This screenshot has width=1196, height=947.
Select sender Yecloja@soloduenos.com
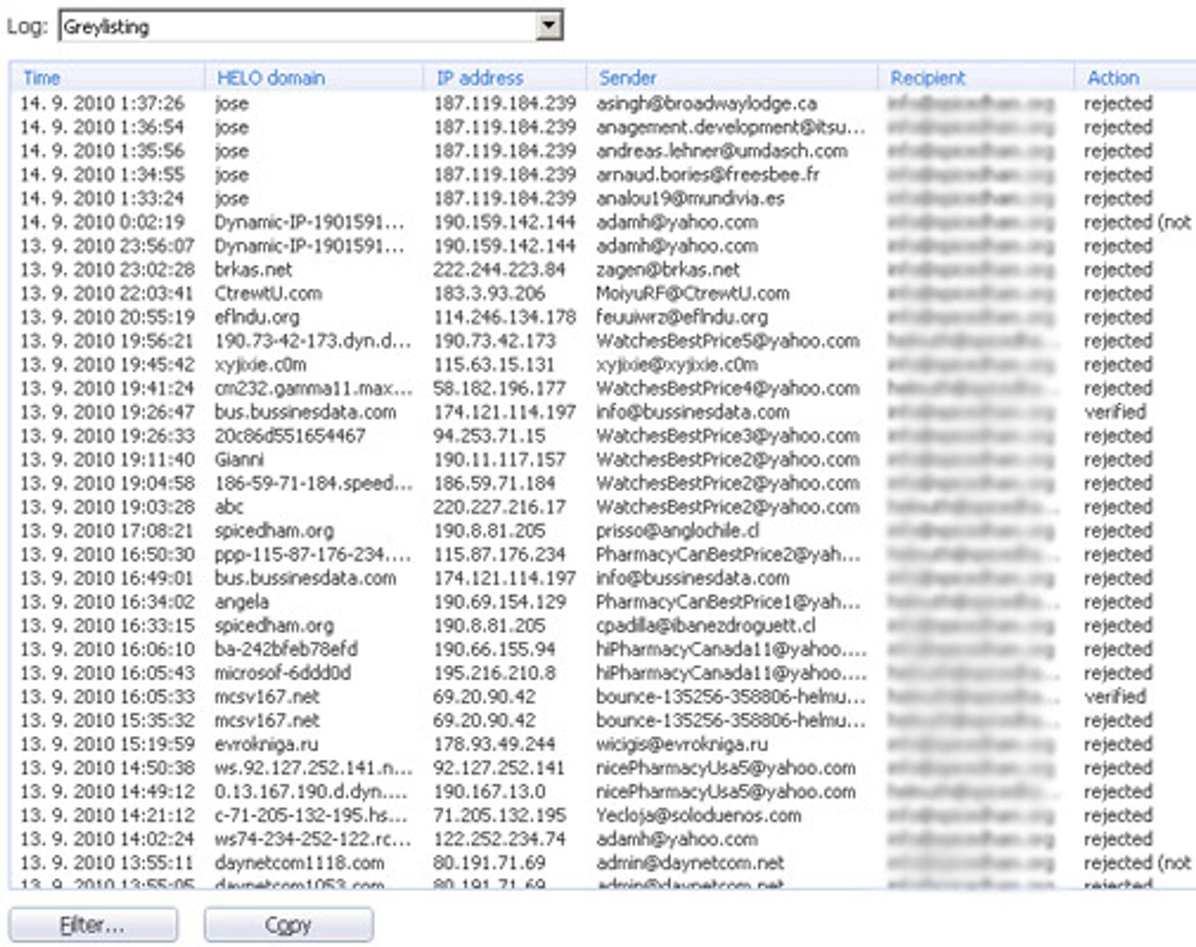click(698, 815)
